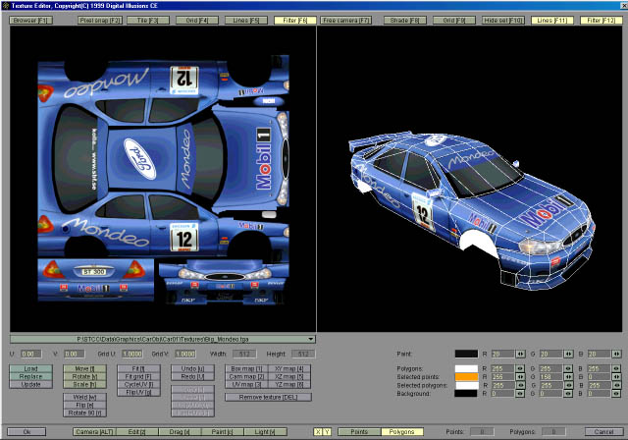This screenshot has height=440, width=628.
Task: Click the Grid V value field
Action: pyautogui.click(x=185, y=354)
